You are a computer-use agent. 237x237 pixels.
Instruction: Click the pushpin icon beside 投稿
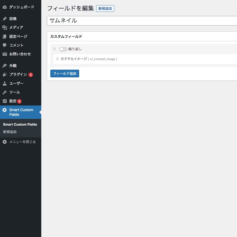(x=5, y=19)
